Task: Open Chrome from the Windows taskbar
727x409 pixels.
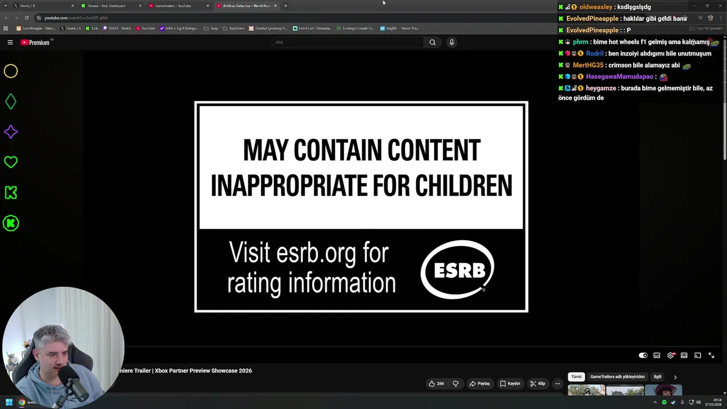Action: pyautogui.click(x=22, y=403)
